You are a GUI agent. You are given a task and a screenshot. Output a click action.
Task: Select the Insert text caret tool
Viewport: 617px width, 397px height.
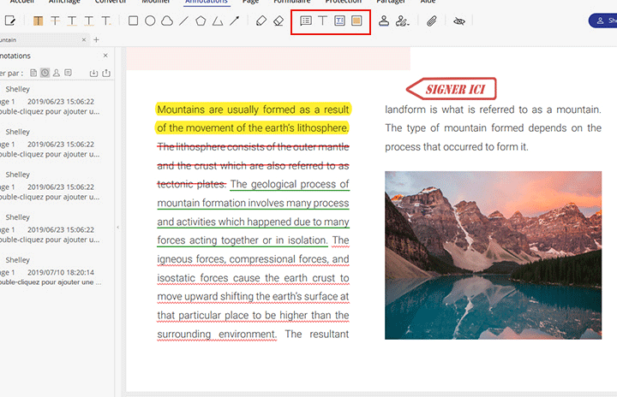tap(106, 21)
